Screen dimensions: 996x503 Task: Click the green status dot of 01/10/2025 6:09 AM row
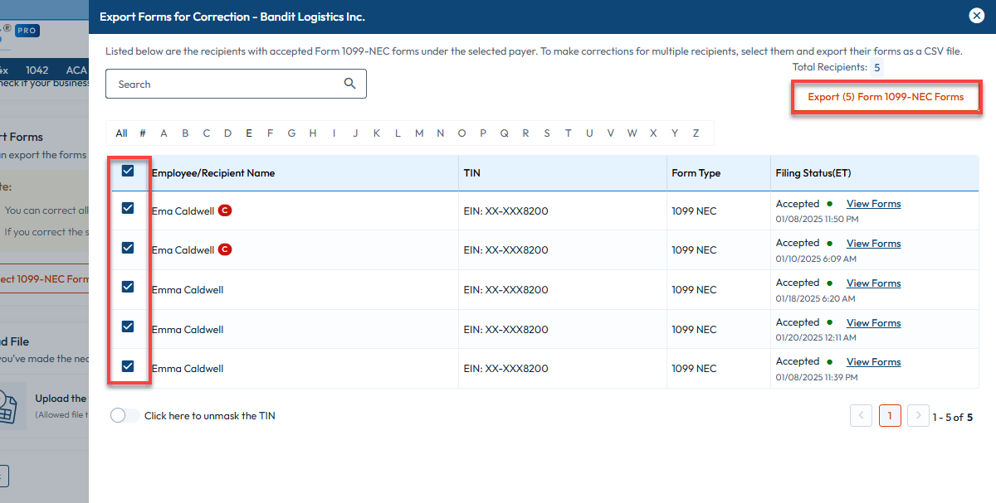(x=829, y=244)
